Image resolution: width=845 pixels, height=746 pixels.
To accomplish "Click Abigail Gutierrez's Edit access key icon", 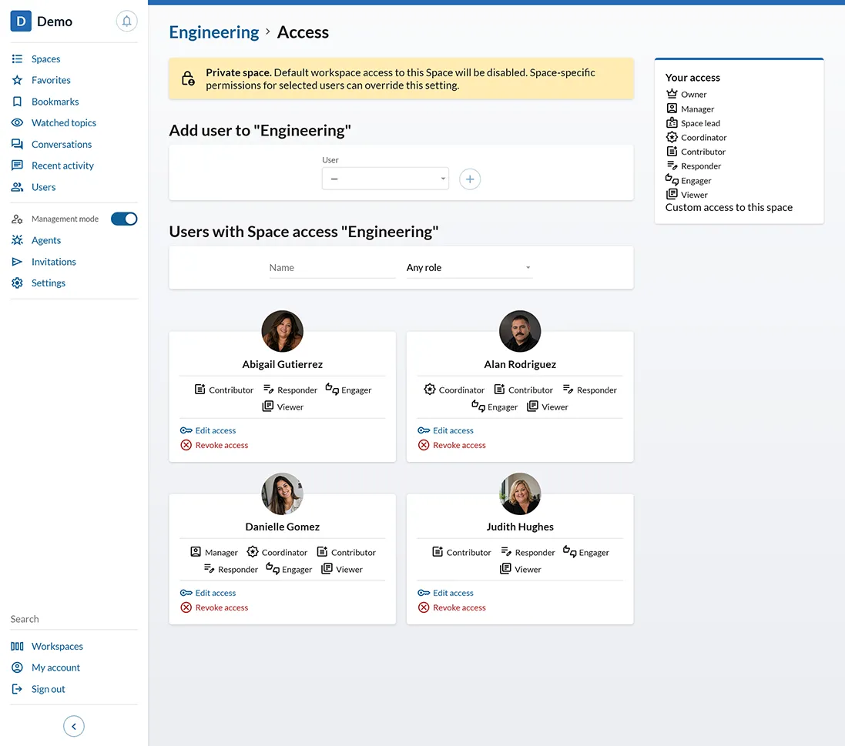I will click(x=186, y=430).
